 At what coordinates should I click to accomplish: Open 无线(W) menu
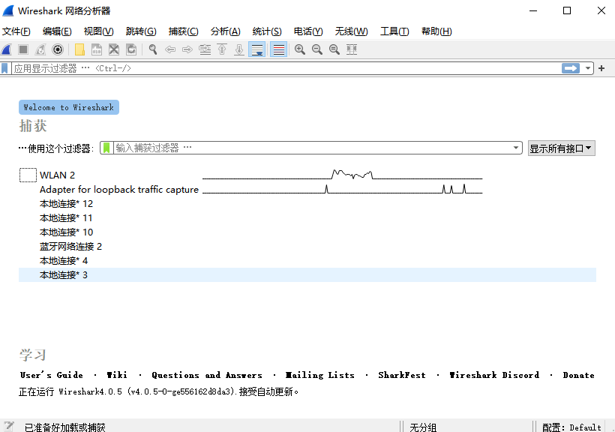(352, 31)
